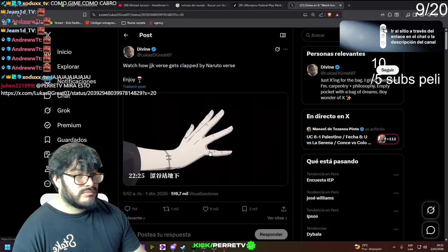Open options for the Encuesta IEP trend
This screenshot has height=252, width=448.
[396, 175]
